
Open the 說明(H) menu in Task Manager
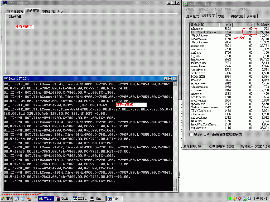(244, 9)
